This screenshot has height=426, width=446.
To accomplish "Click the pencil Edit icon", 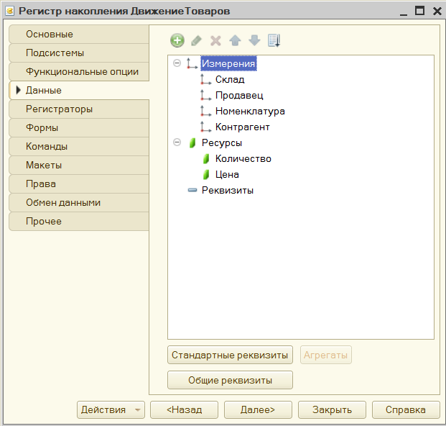I will click(x=197, y=40).
